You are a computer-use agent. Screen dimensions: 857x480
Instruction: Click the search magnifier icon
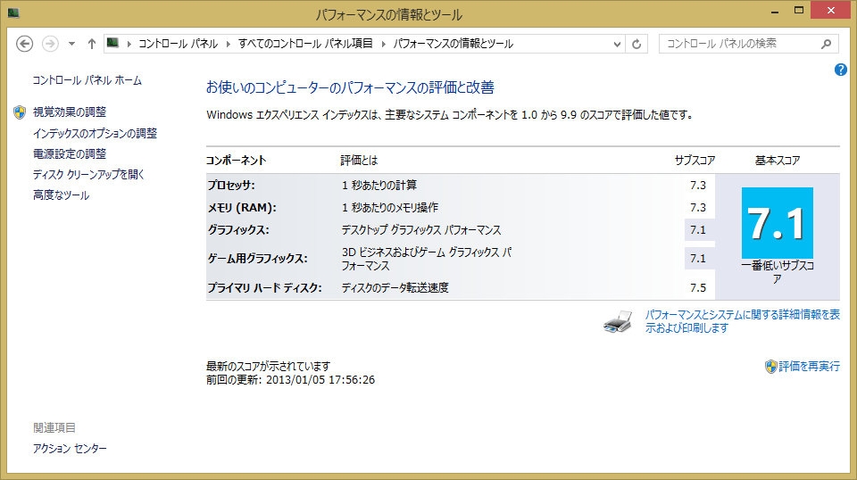827,44
